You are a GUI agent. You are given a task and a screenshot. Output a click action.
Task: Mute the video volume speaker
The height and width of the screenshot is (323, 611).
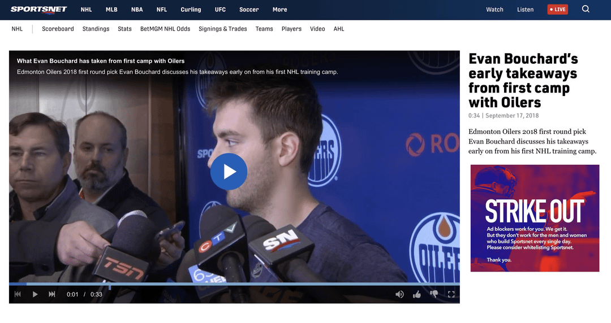pyautogui.click(x=399, y=294)
